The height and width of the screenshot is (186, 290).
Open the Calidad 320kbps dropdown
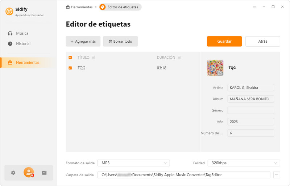click(x=244, y=163)
